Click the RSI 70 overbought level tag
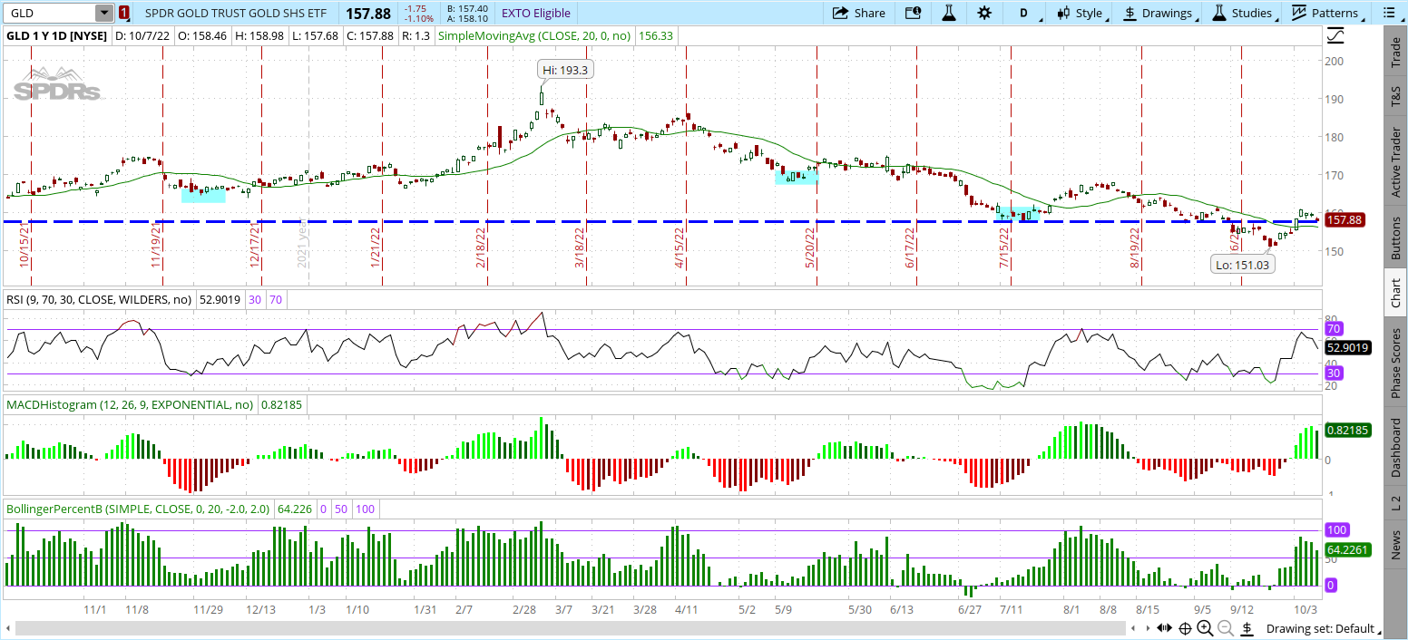Image resolution: width=1408 pixels, height=640 pixels. (1334, 328)
